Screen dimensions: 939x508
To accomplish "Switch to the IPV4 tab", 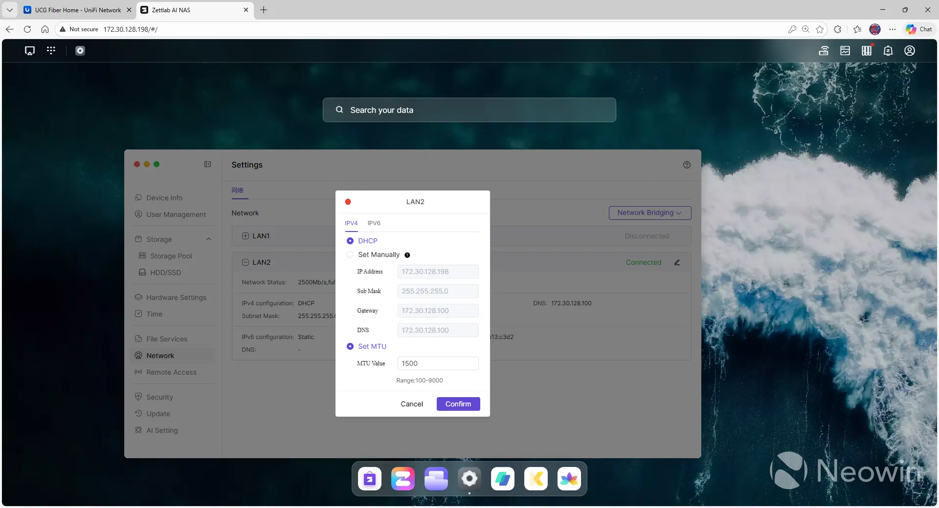I will (351, 223).
